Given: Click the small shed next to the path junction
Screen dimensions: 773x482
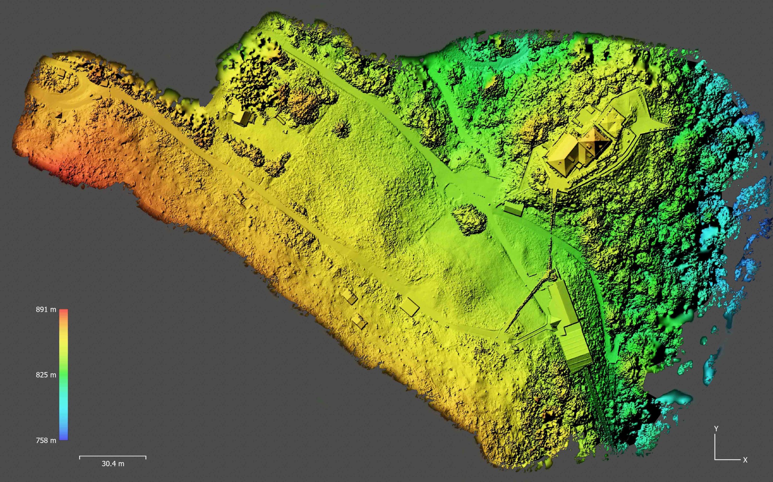Looking at the screenshot, I should (514, 208).
